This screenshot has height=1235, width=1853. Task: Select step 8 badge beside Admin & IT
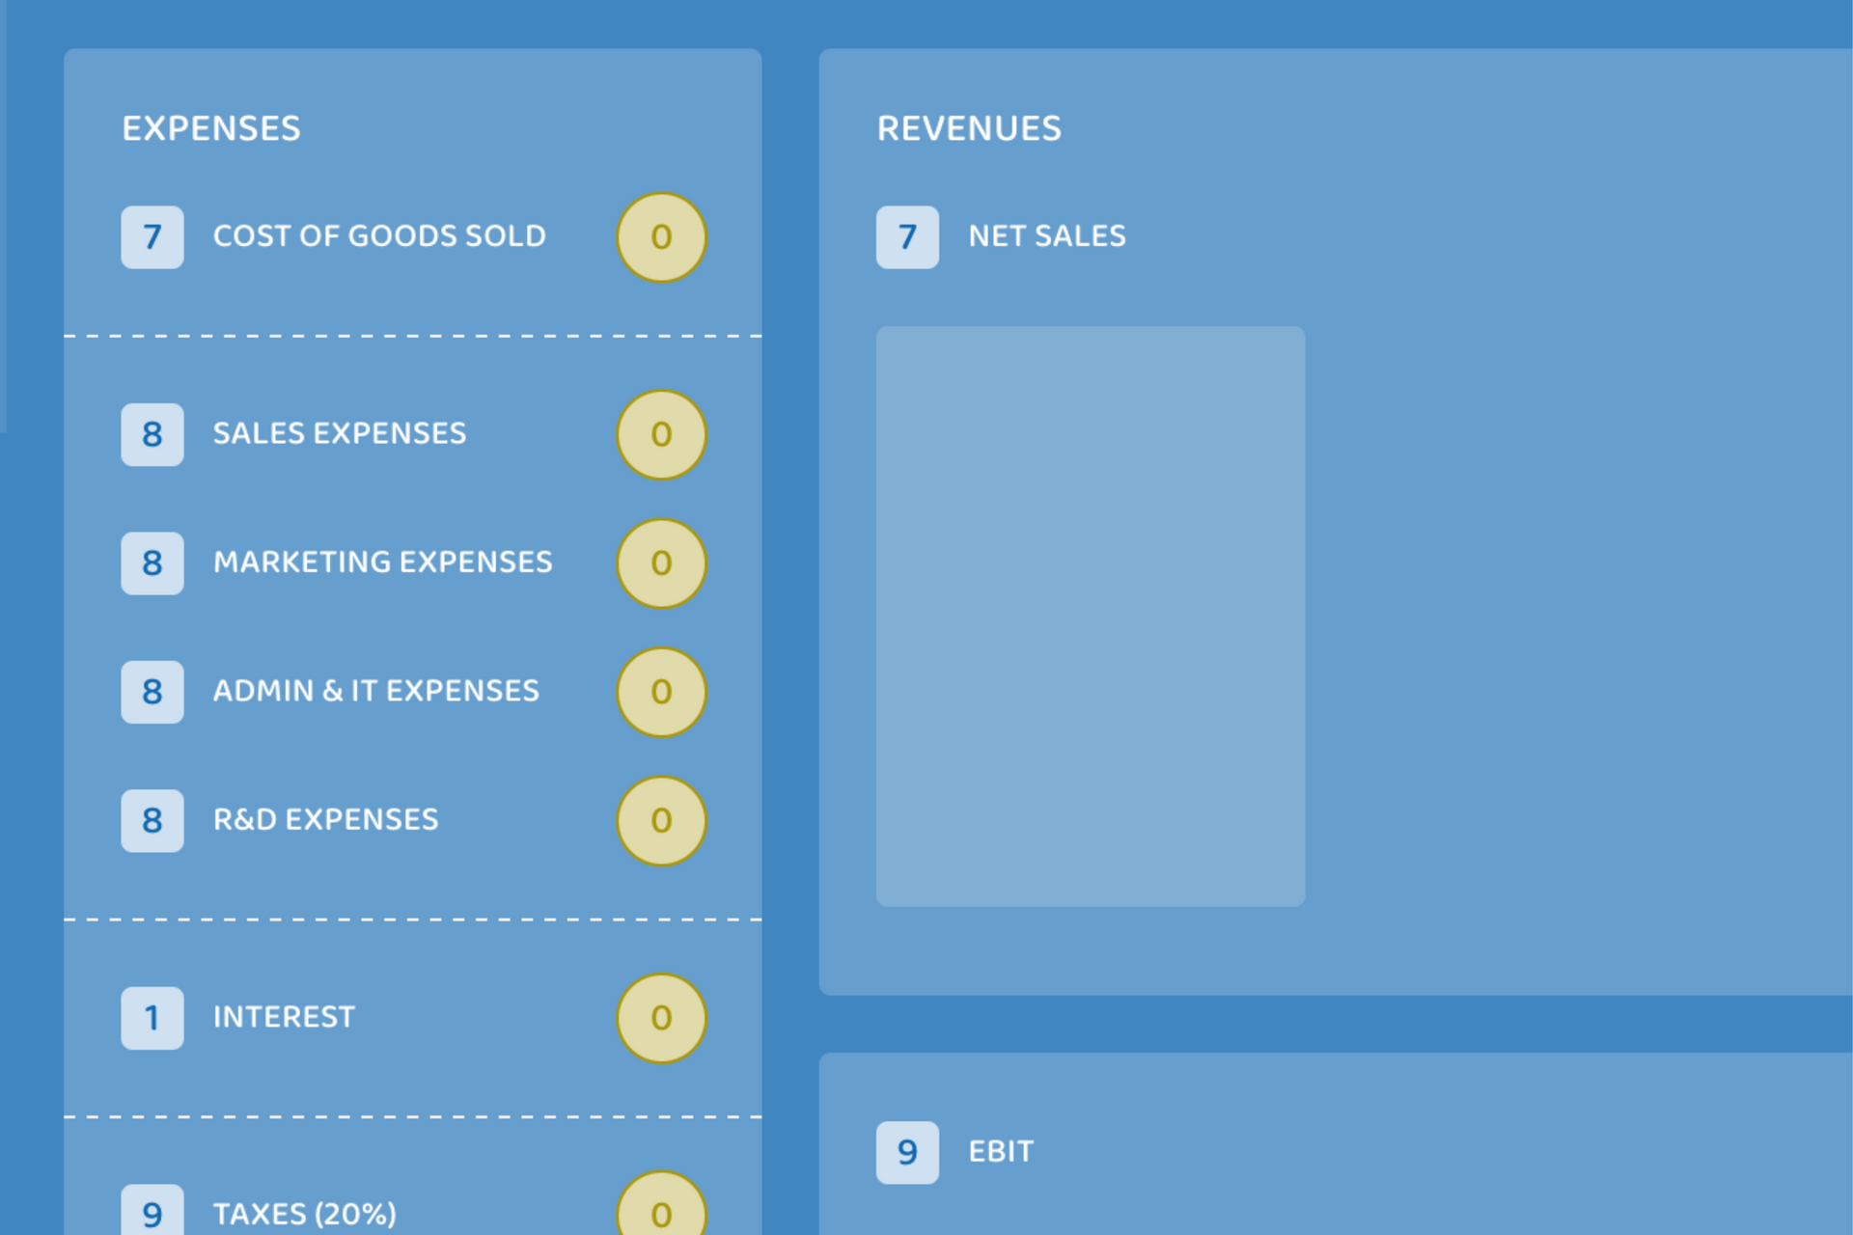click(152, 692)
